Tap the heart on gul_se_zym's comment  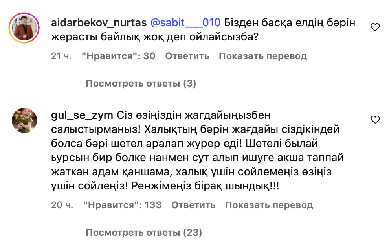375,119
